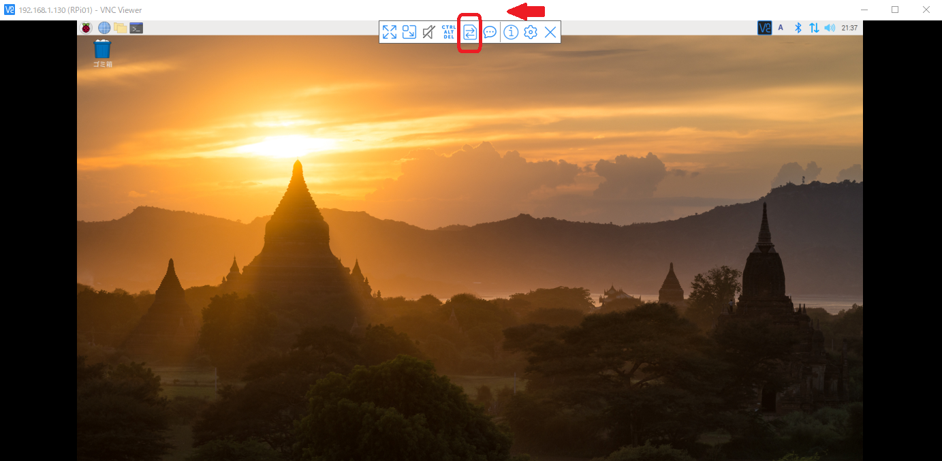Click the input method A indicator
Viewport: 942px width, 461px height.
point(781,28)
